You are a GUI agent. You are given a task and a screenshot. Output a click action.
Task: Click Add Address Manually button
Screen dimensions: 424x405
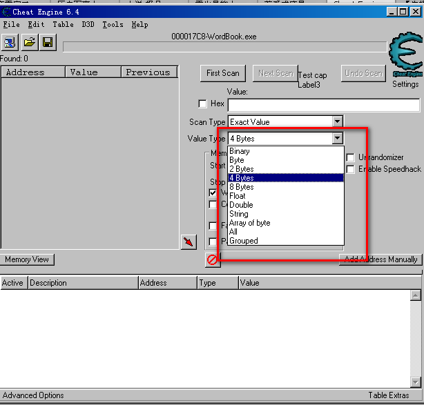(x=380, y=259)
